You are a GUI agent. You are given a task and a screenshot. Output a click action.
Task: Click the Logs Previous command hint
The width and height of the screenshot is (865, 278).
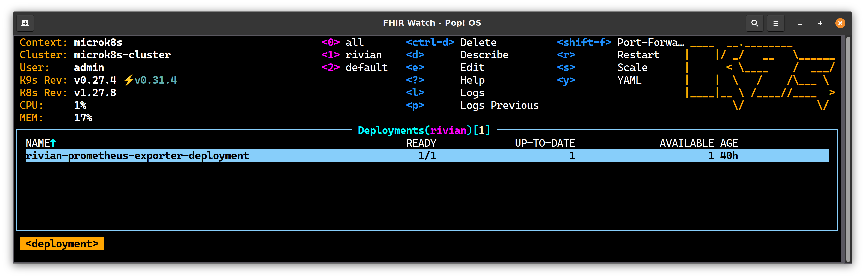point(499,105)
